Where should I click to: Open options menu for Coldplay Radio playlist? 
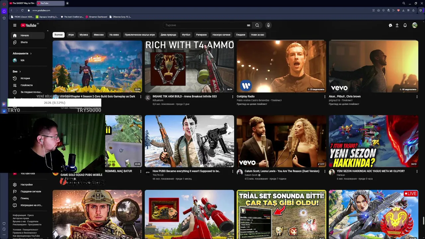tap(325, 97)
